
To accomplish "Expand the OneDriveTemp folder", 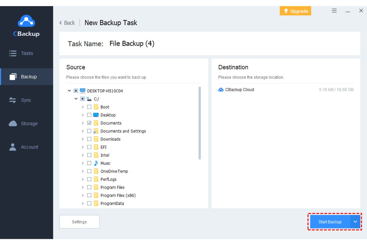I will pos(83,171).
